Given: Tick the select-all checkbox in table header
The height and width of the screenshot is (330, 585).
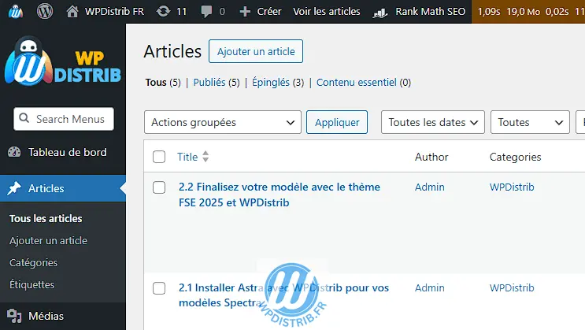Looking at the screenshot, I should (159, 157).
